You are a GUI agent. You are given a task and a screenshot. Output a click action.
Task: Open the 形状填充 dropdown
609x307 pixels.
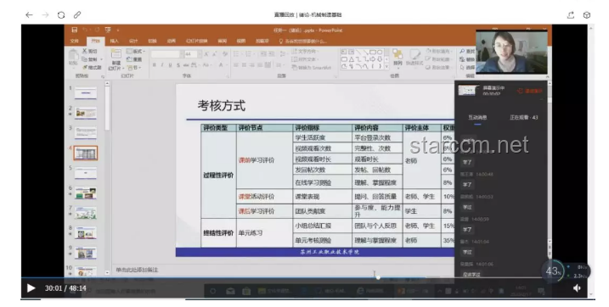[x=439, y=51]
